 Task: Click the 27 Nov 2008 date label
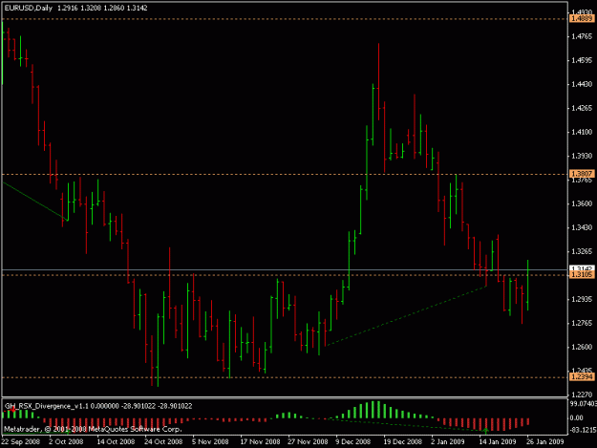308,441
